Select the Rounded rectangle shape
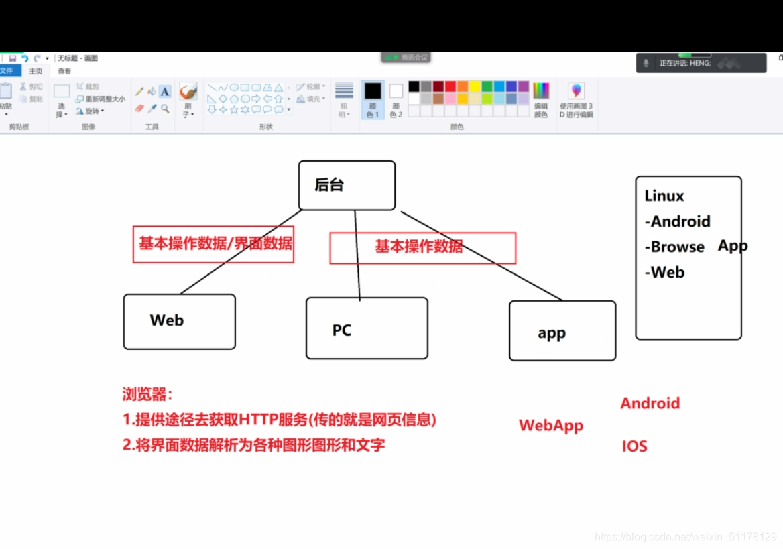 pos(256,87)
